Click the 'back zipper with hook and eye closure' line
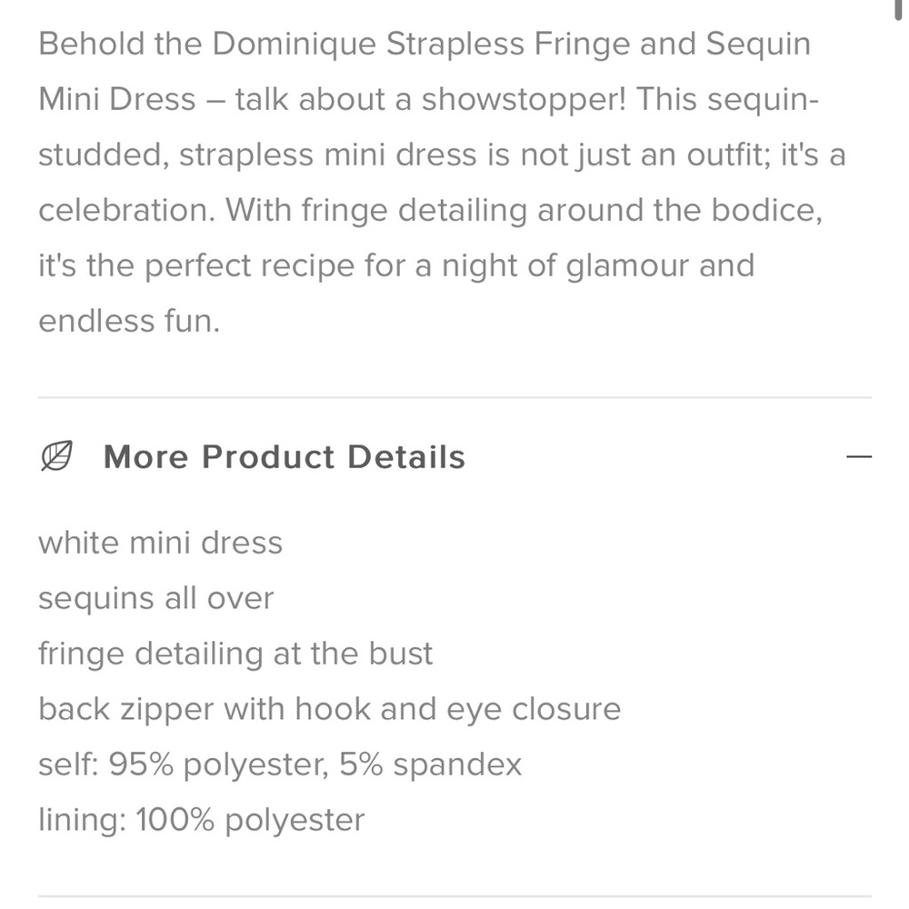 pos(329,709)
